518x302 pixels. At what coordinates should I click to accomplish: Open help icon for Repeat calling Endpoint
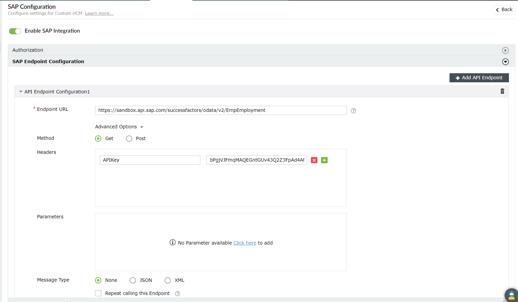(x=178, y=294)
